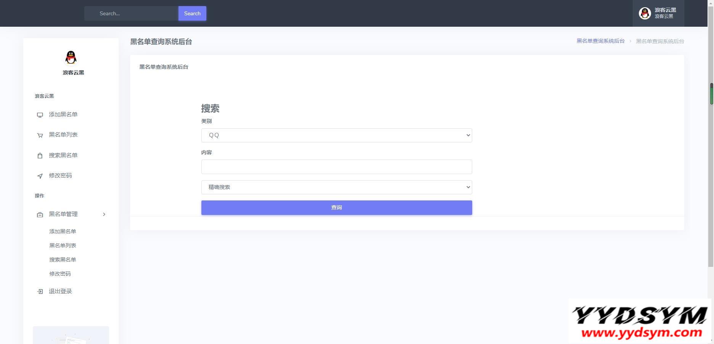Screen dimensions: 714x344
Task: Choose 修改密码 in the submenu list
Action: coord(60,274)
